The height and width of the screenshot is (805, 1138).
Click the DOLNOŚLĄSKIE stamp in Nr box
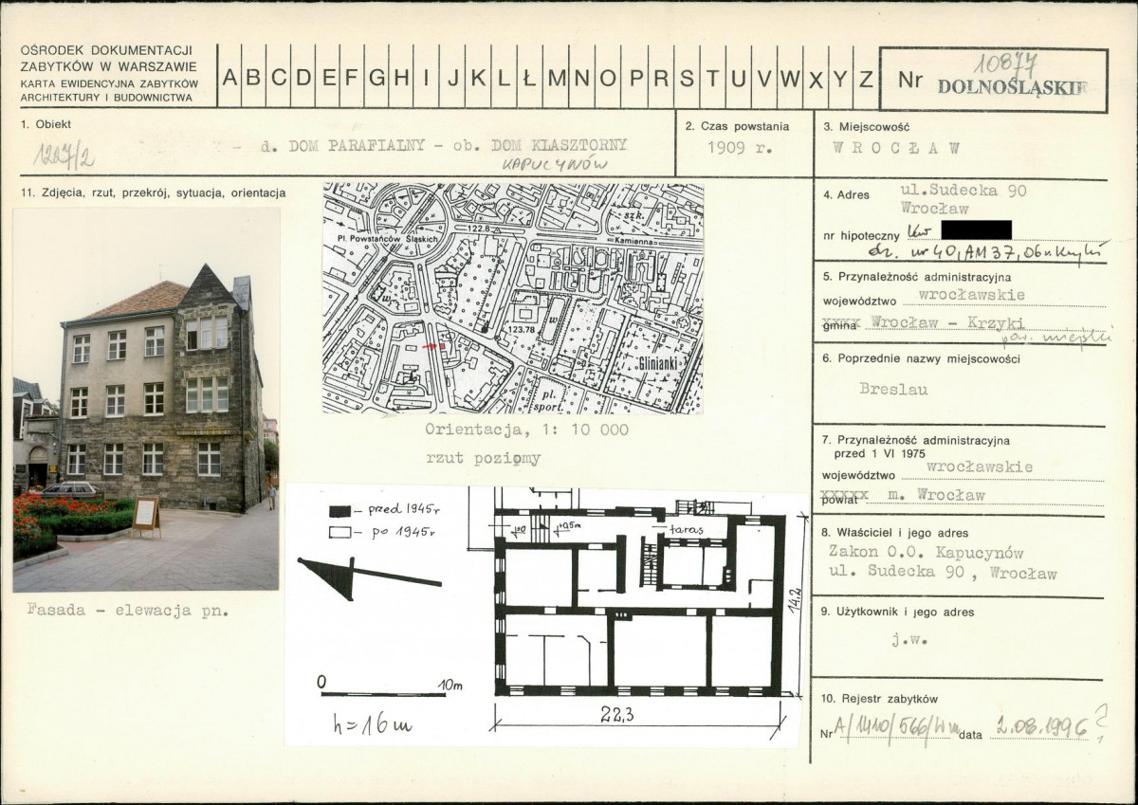tap(1011, 87)
